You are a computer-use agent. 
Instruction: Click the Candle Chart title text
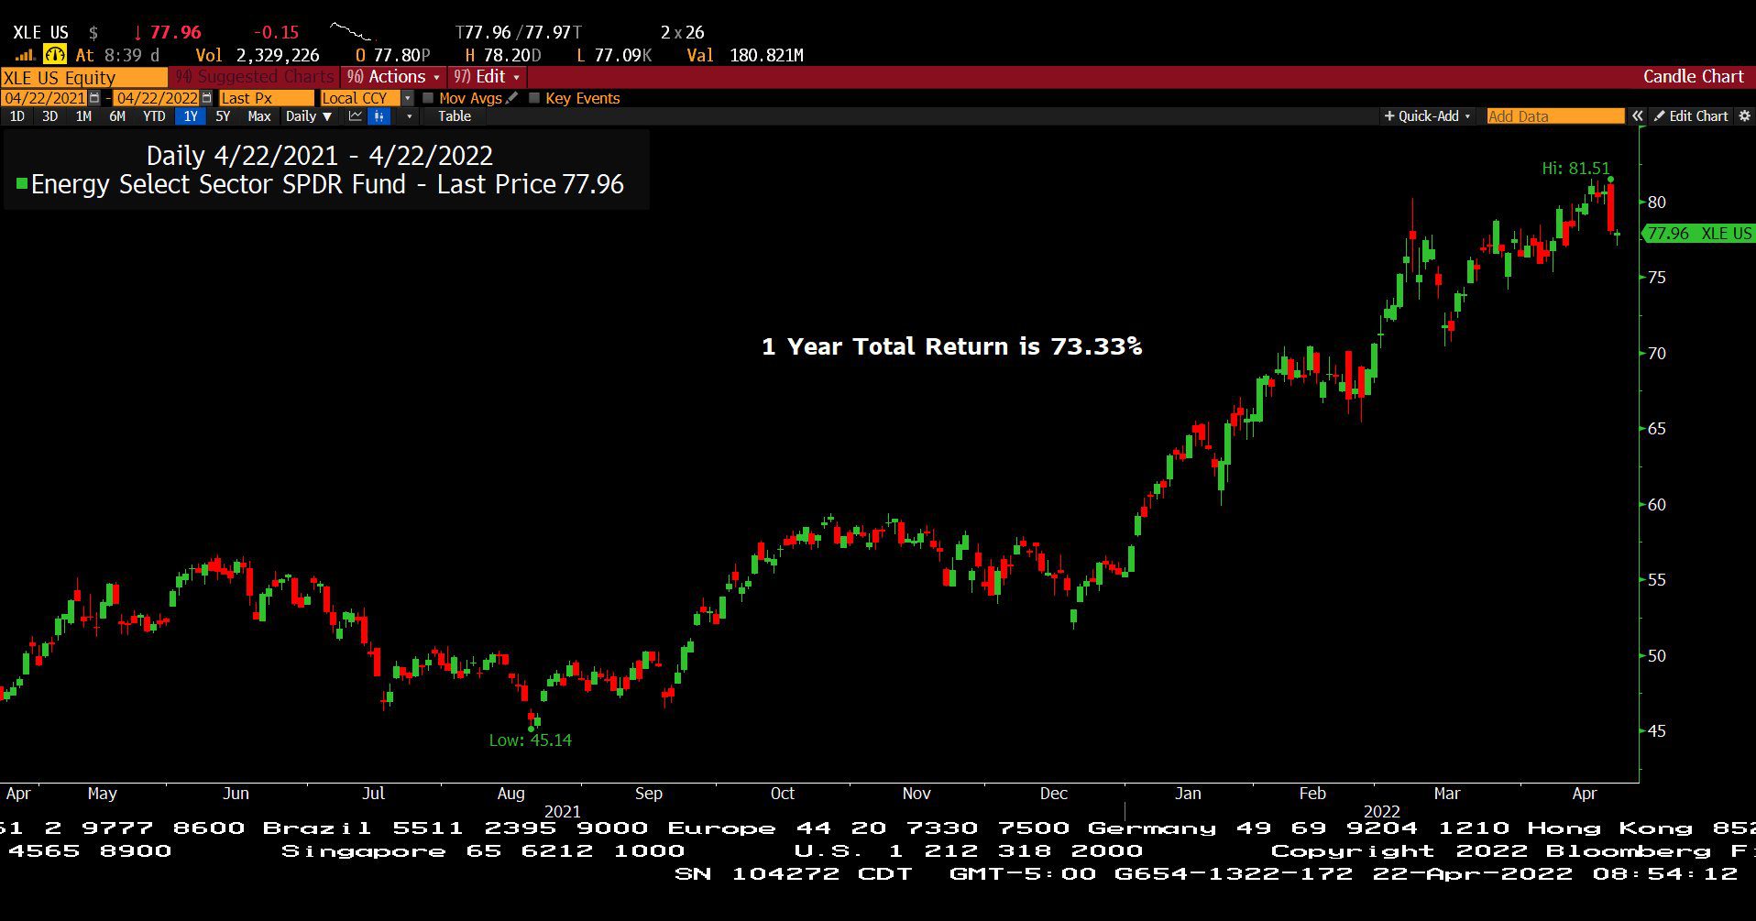click(1694, 77)
